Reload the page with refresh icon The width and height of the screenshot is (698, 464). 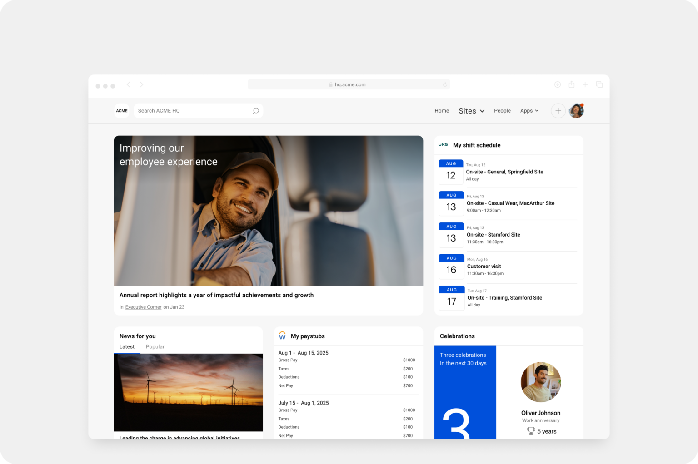(x=445, y=85)
